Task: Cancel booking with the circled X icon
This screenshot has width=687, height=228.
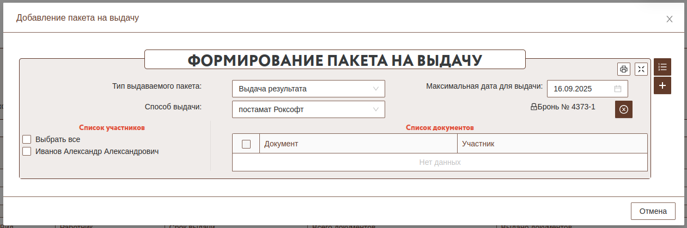Action: click(x=624, y=109)
